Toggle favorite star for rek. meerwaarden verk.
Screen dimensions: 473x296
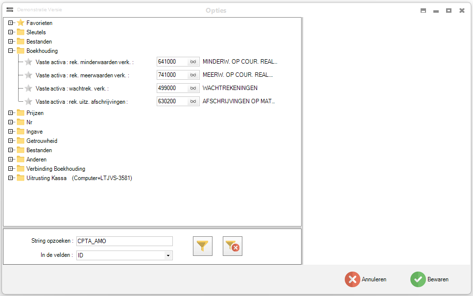(x=28, y=75)
